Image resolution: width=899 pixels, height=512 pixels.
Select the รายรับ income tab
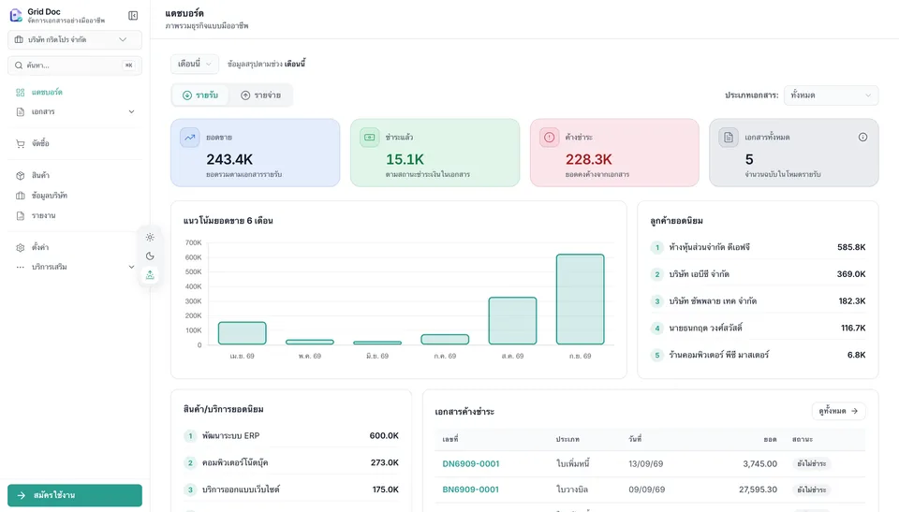(200, 95)
